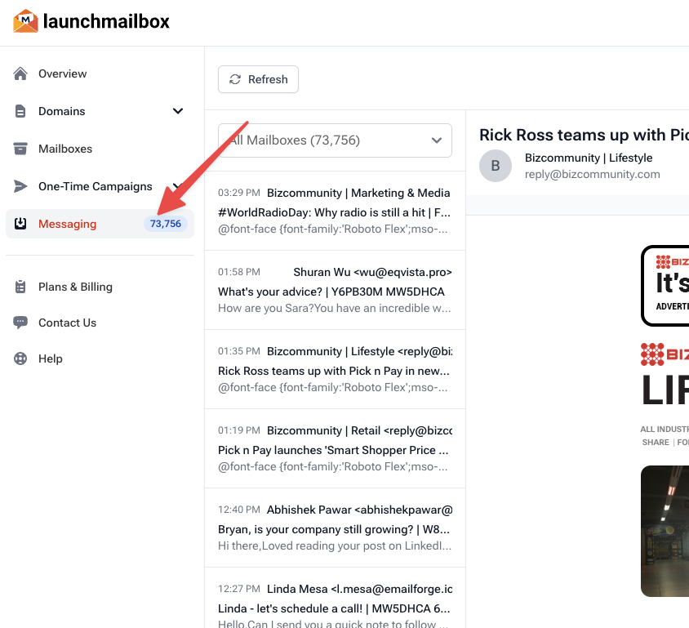The image size is (689, 628).
Task: Open the #WorldRadioDay email from Bizcommunity
Action: pyautogui.click(x=335, y=211)
